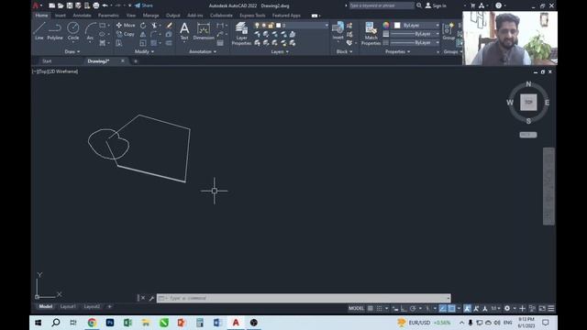Open status bar Customization menu
The width and height of the screenshot is (587, 330).
click(x=551, y=308)
